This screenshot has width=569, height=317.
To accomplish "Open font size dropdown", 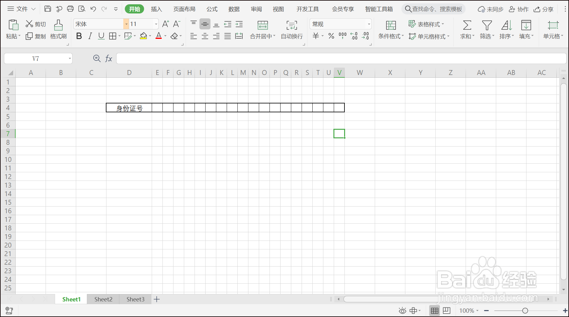I will (156, 24).
